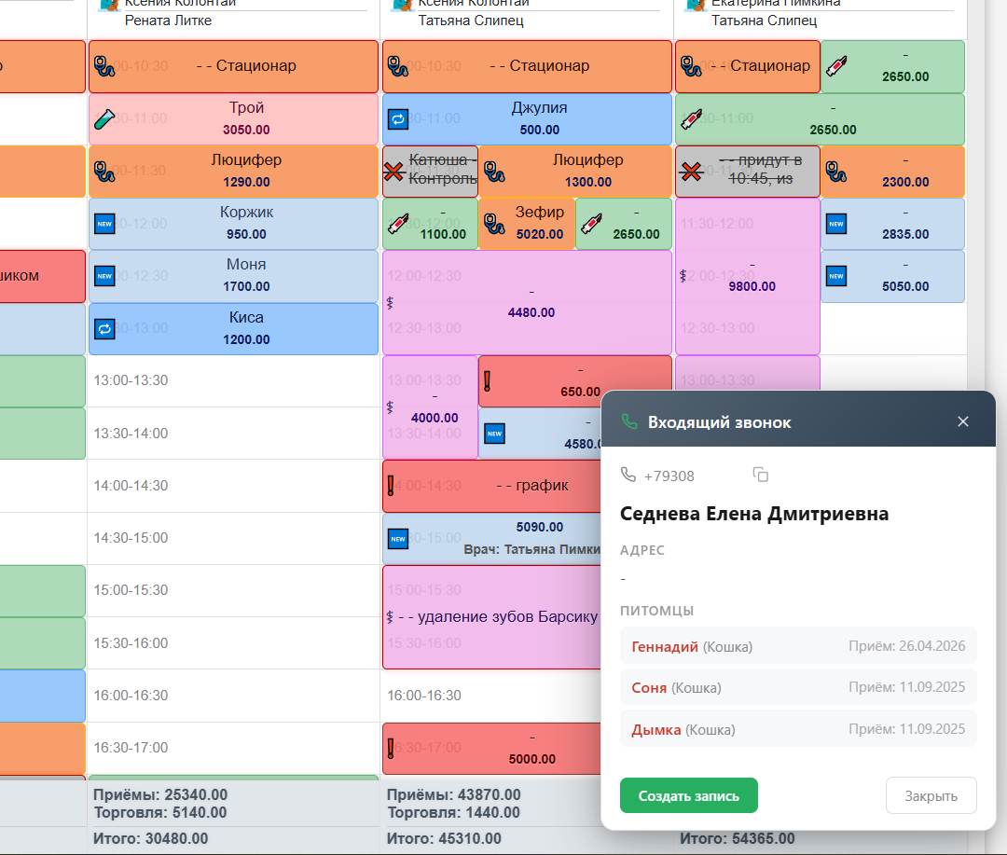Open the Киса 1200.00 appointment

(x=233, y=329)
